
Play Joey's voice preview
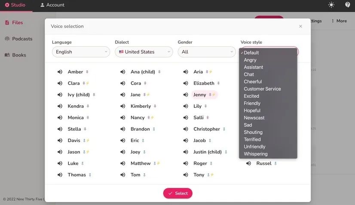(x=123, y=152)
